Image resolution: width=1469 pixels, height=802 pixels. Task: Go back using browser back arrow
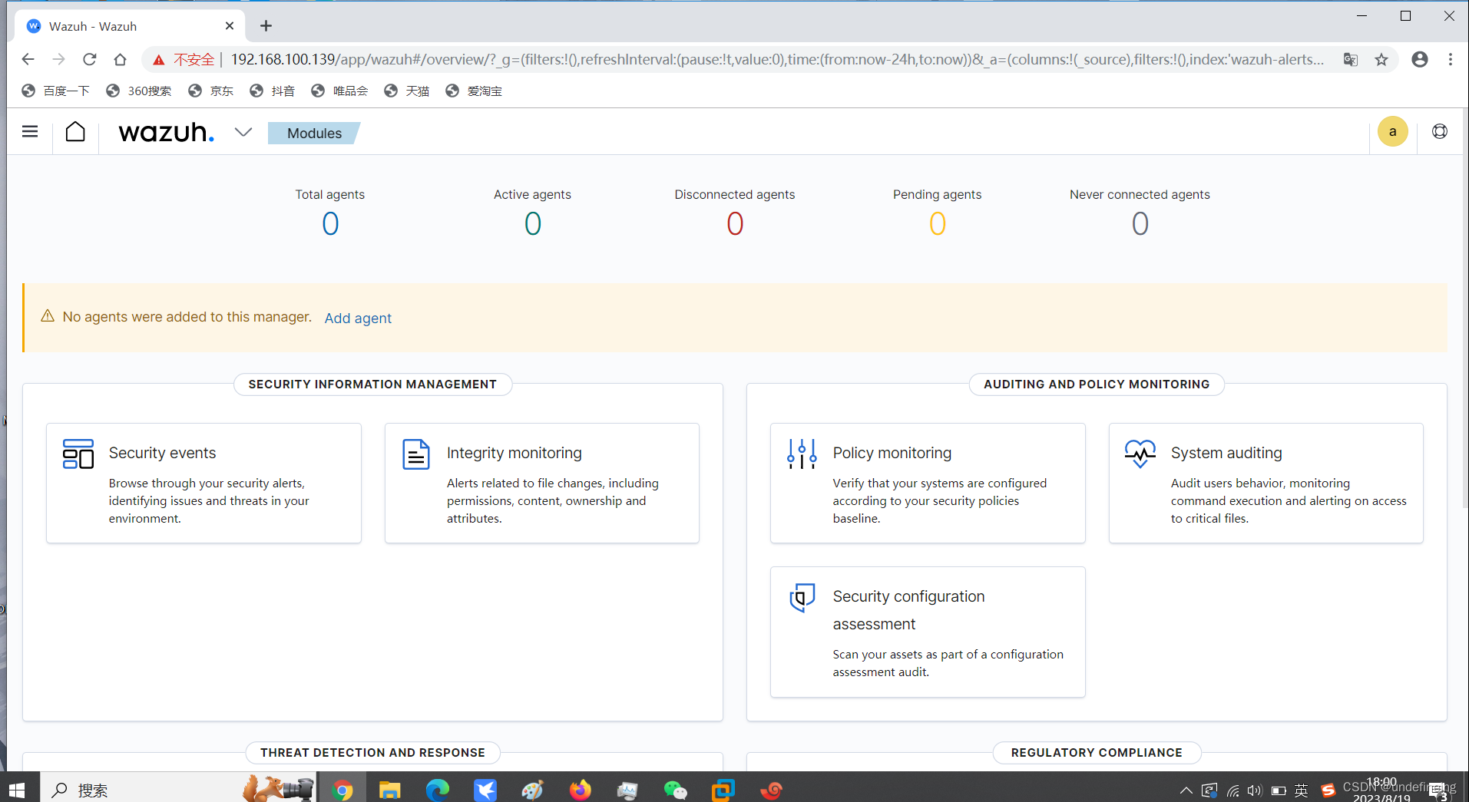point(28,59)
